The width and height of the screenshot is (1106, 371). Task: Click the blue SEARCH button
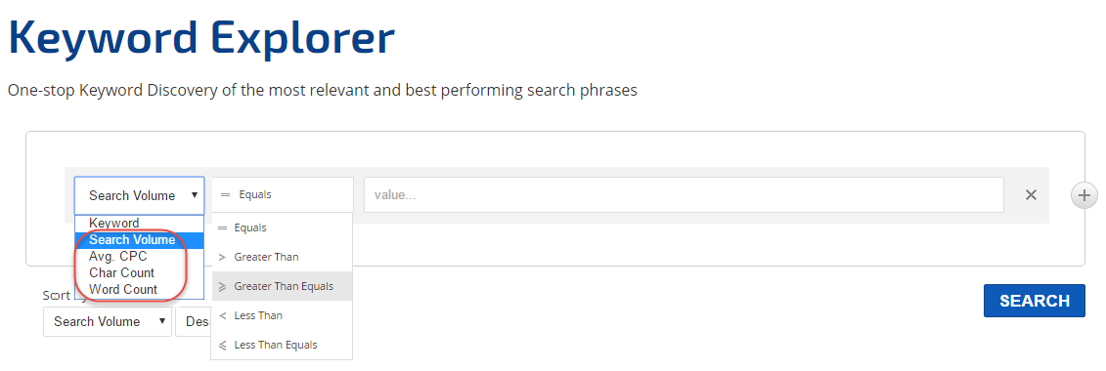[x=1034, y=301]
